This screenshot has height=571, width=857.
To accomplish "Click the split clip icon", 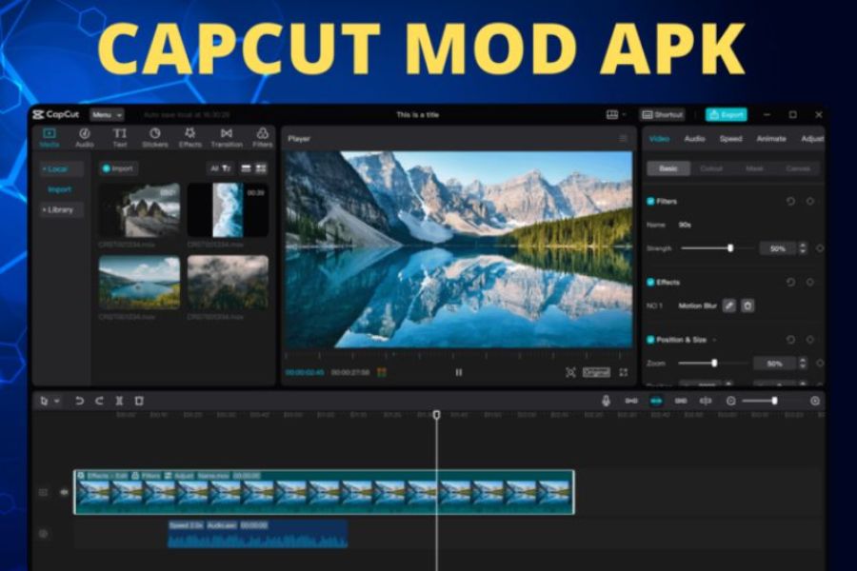I will [119, 401].
